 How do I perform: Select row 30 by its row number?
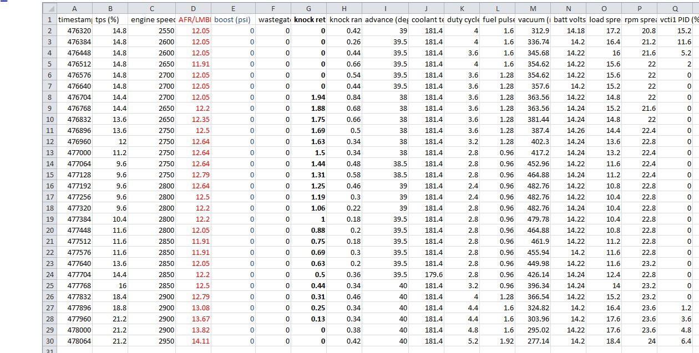pos(49,341)
